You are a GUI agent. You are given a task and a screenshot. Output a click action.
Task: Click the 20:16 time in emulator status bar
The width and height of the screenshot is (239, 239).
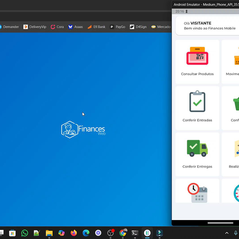(x=180, y=11)
